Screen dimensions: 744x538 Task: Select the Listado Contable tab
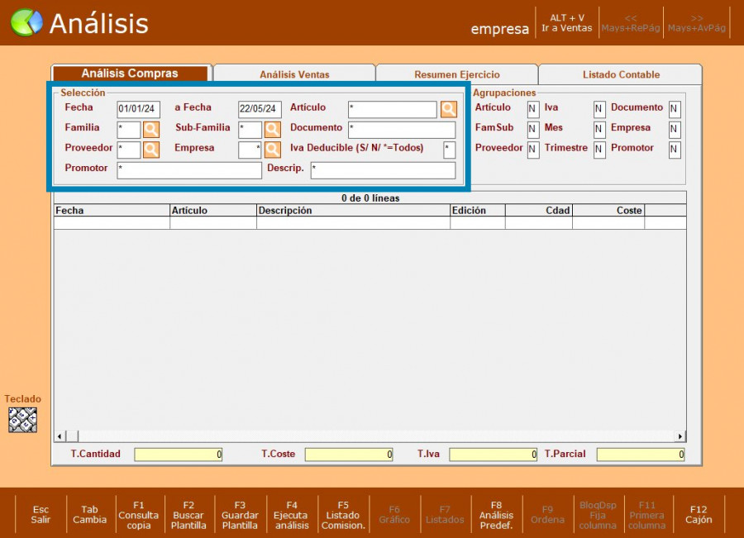[621, 74]
